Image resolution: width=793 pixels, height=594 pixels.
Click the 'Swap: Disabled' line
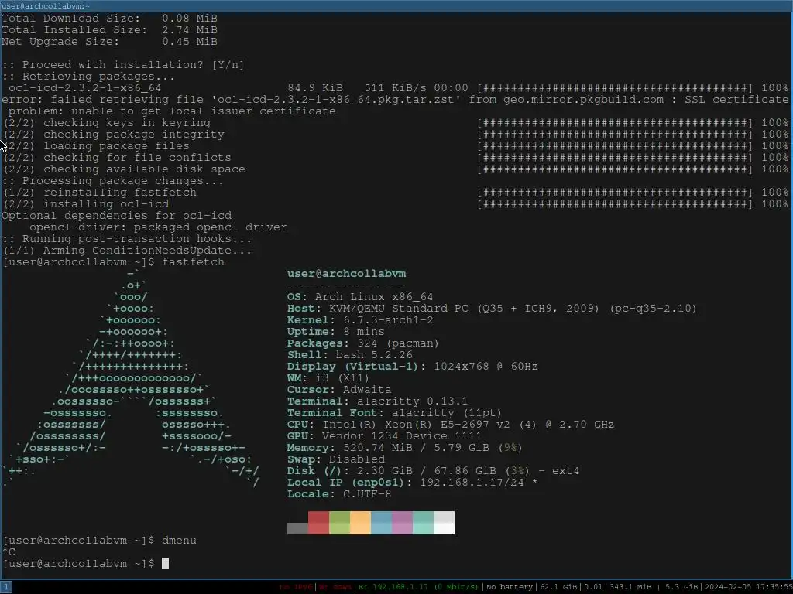[x=336, y=459]
